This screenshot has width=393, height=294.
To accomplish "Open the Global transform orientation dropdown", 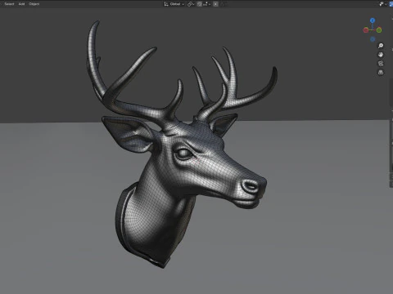I will (x=174, y=4).
